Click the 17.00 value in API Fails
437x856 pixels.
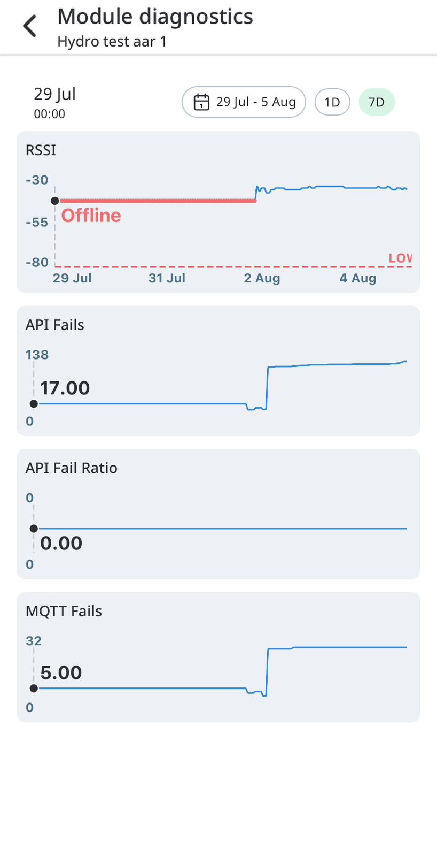point(65,388)
